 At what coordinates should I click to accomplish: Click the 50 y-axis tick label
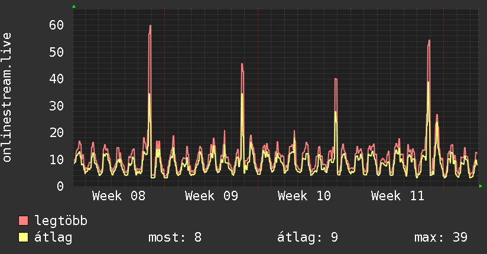pos(57,52)
